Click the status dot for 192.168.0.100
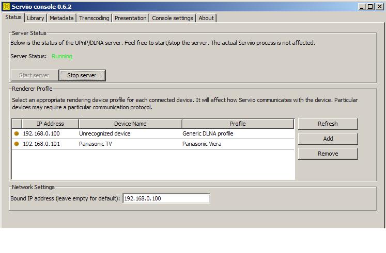This screenshot has width=386, height=253. 17,133
